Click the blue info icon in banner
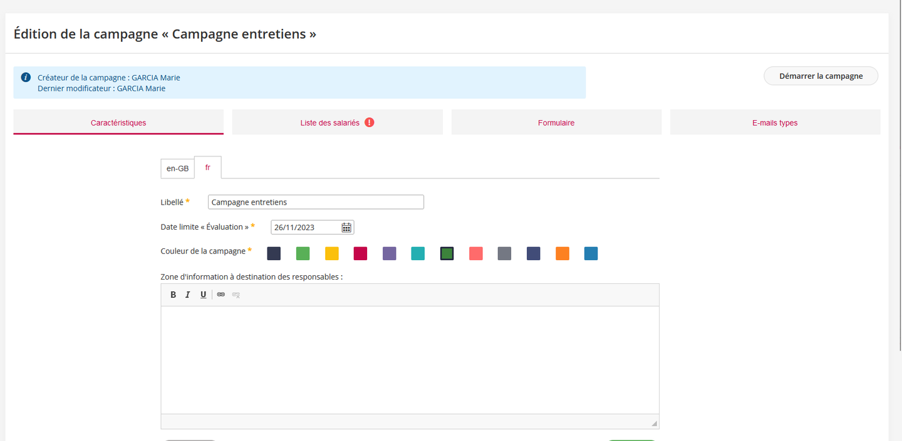The image size is (902, 441). (x=26, y=78)
